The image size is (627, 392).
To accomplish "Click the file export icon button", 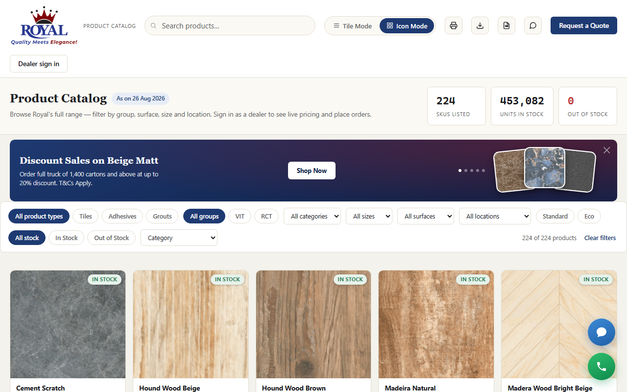I will point(506,25).
